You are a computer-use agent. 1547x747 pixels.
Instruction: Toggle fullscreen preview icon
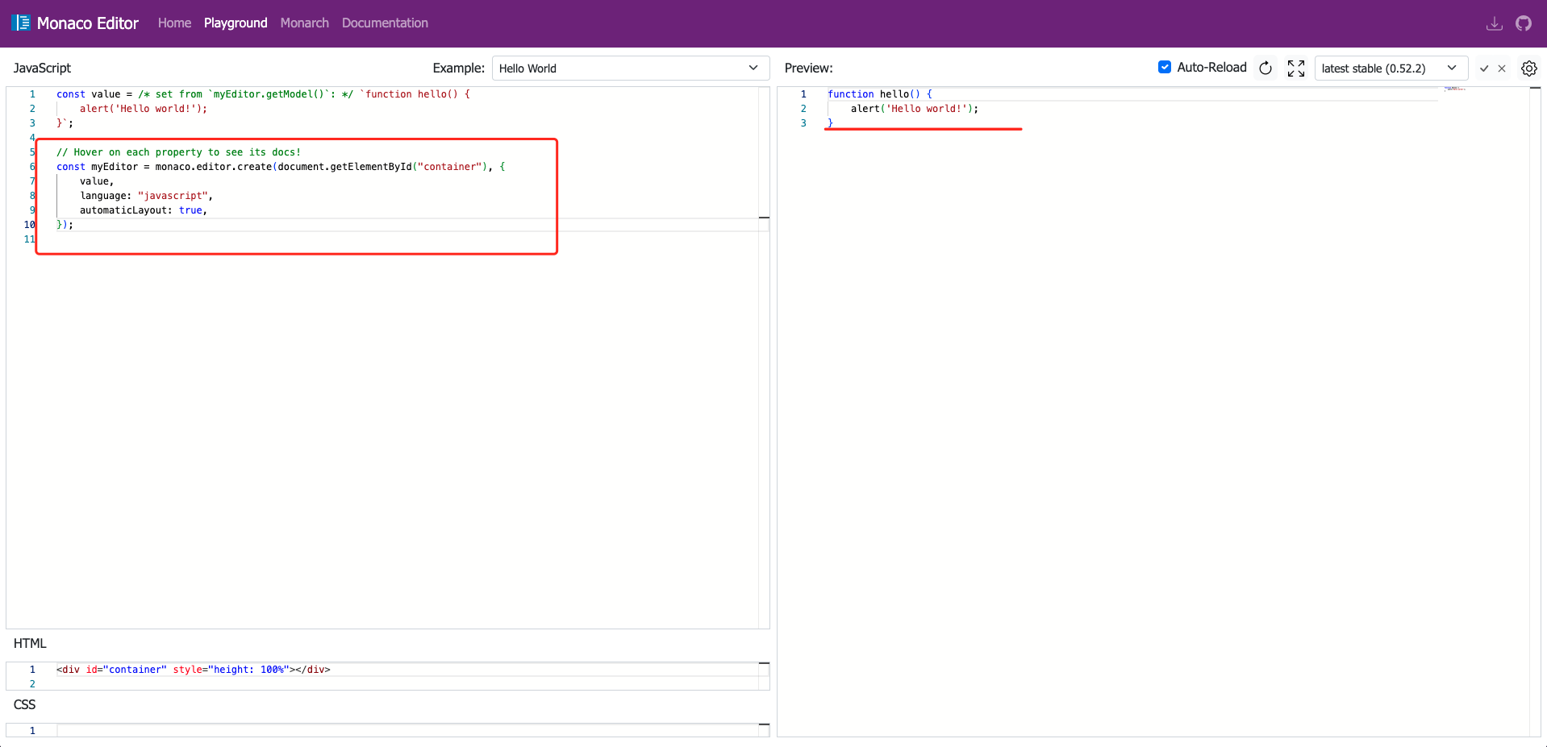(x=1296, y=68)
